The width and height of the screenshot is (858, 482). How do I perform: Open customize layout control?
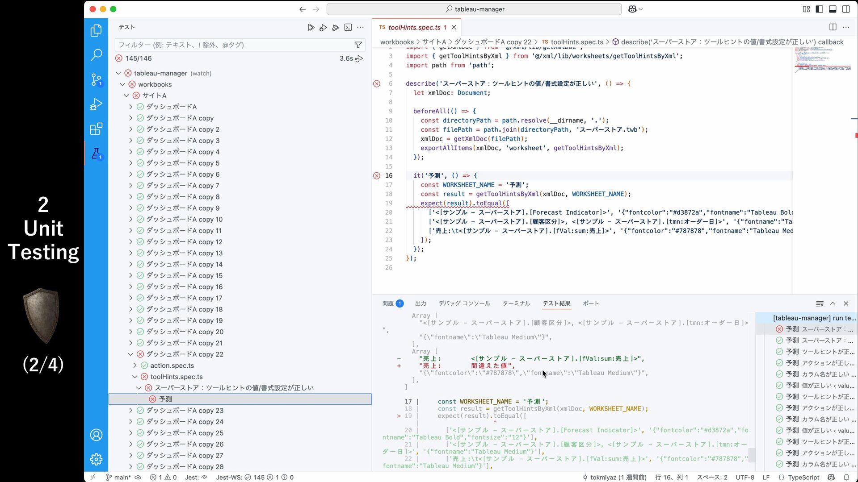(807, 9)
